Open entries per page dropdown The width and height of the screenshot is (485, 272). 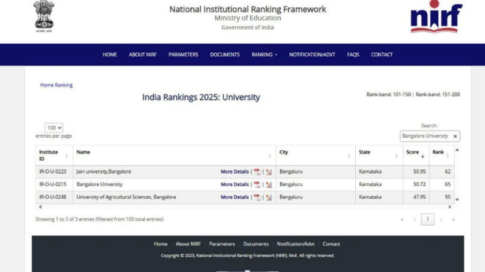click(54, 128)
